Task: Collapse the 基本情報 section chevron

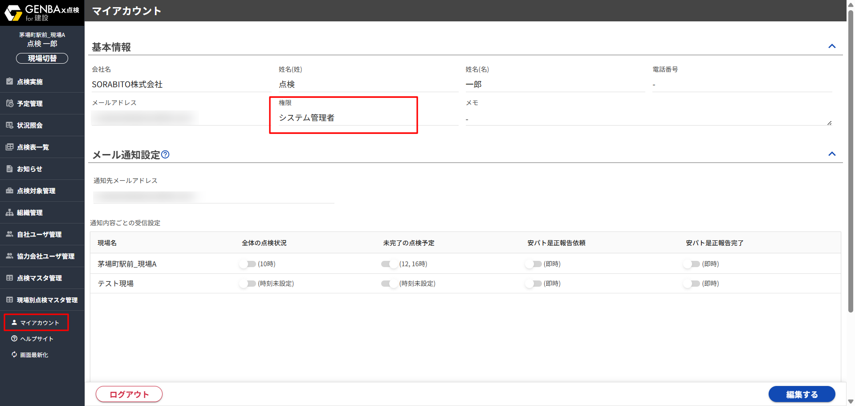Action: tap(831, 46)
